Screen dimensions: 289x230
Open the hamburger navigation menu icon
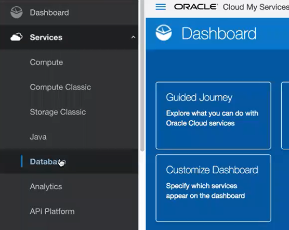pyautogui.click(x=161, y=7)
